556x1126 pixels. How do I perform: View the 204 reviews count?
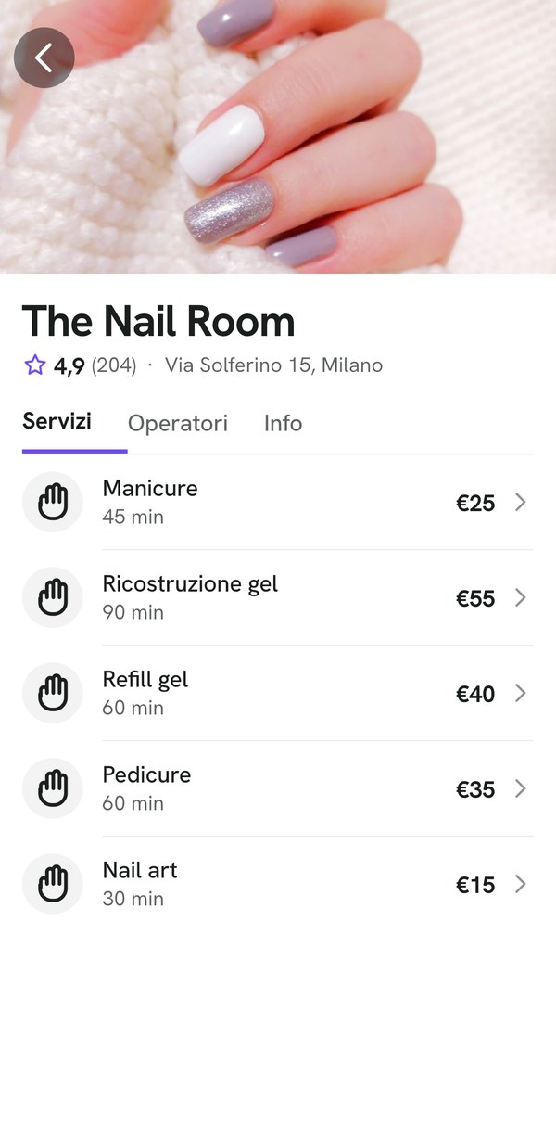114,365
